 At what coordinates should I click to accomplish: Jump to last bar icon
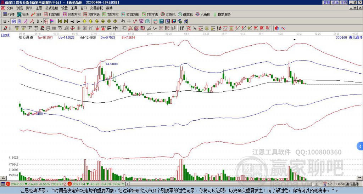point(66,22)
